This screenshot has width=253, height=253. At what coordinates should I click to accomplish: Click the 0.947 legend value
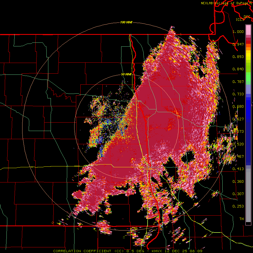[x=238, y=44]
